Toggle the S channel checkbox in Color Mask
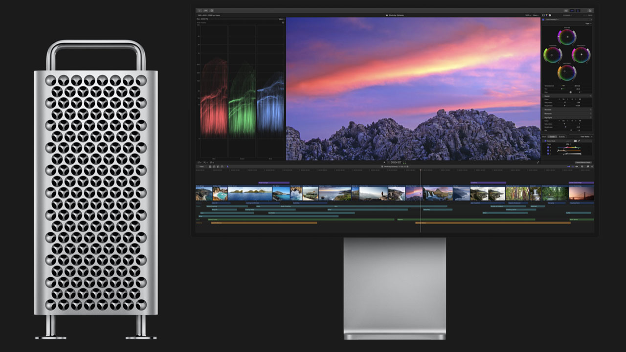This screenshot has height=352, width=626. click(548, 151)
